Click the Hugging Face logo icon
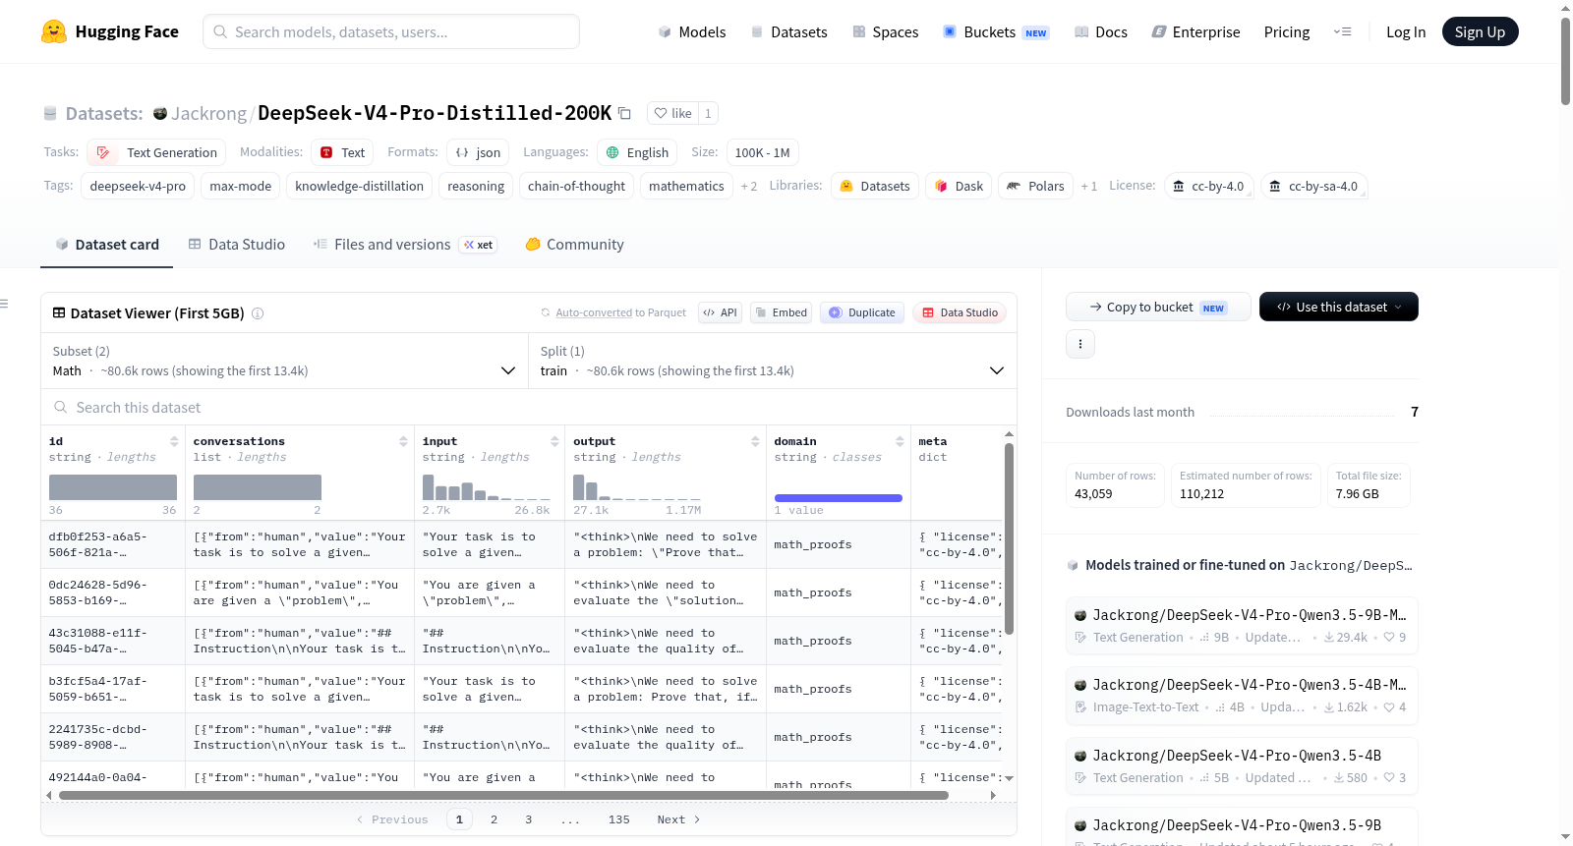 (54, 31)
